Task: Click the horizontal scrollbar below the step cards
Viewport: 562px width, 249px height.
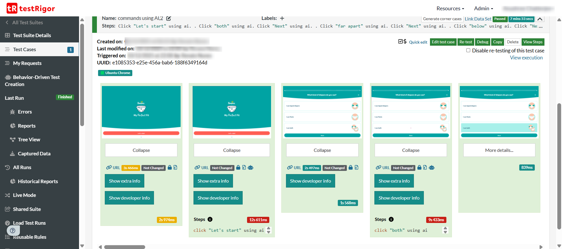Action: 125,247
